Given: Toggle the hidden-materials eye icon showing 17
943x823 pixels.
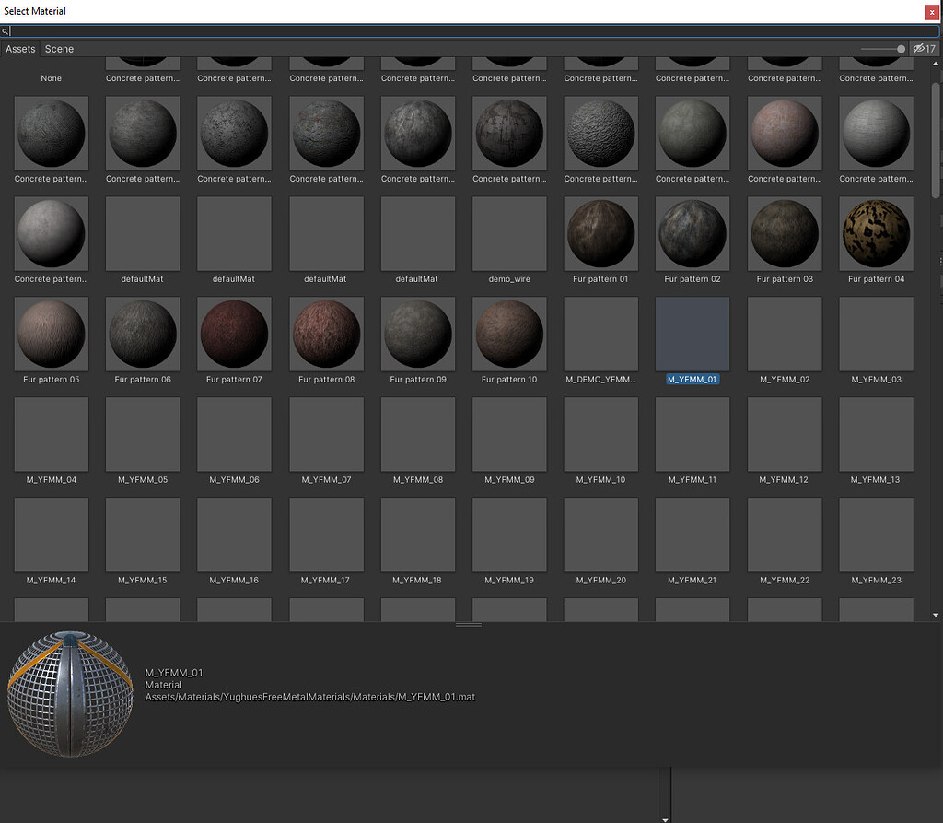Looking at the screenshot, I should click(x=924, y=48).
